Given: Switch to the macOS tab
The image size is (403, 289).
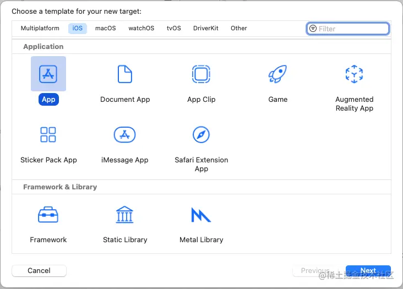Looking at the screenshot, I should [106, 28].
